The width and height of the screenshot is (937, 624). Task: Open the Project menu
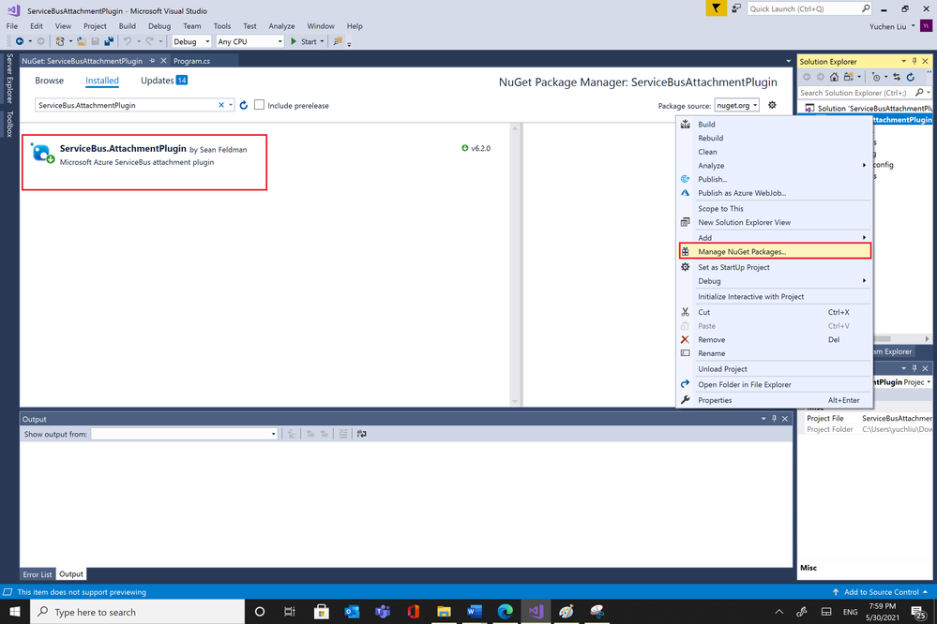click(x=95, y=26)
